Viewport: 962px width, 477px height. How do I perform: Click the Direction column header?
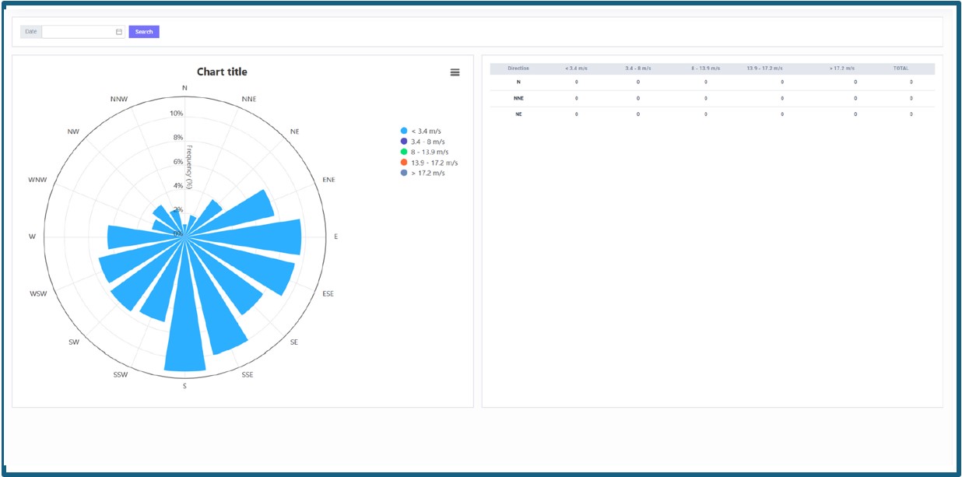pos(518,68)
